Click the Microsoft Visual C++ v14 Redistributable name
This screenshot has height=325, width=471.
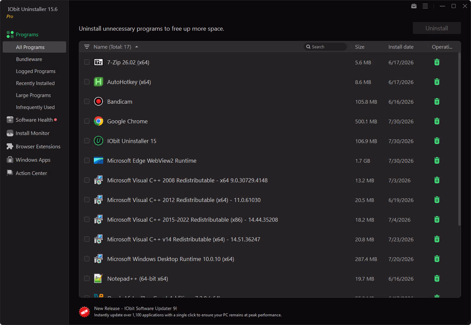pyautogui.click(x=184, y=239)
